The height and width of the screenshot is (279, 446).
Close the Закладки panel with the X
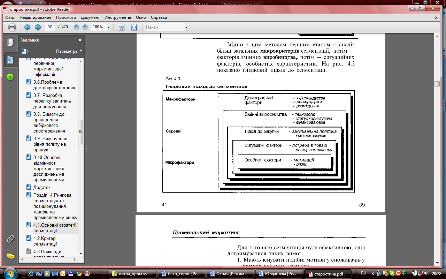pyautogui.click(x=80, y=40)
